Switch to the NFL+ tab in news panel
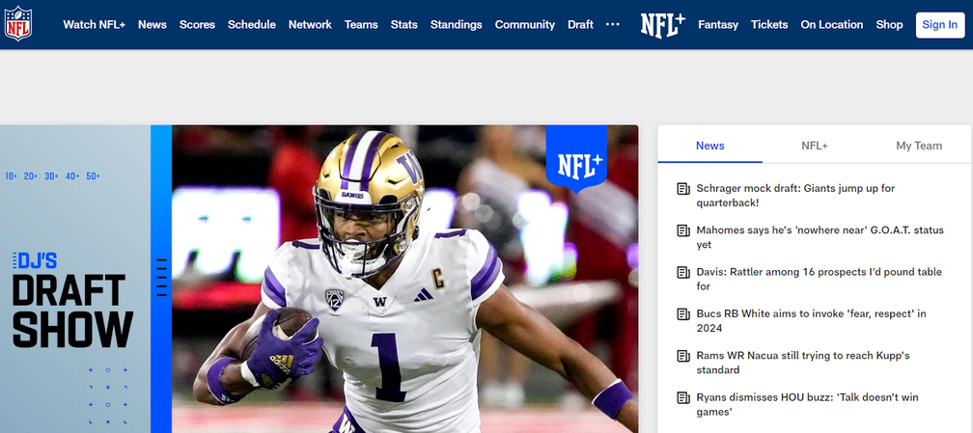This screenshot has height=433, width=973. click(814, 146)
